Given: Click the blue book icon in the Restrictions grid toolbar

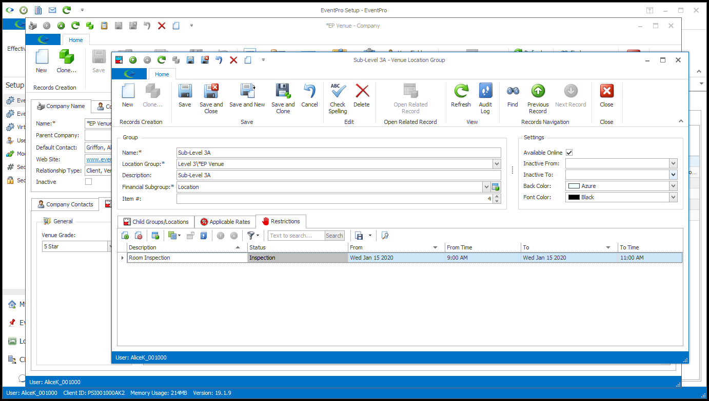Looking at the screenshot, I should tap(204, 236).
